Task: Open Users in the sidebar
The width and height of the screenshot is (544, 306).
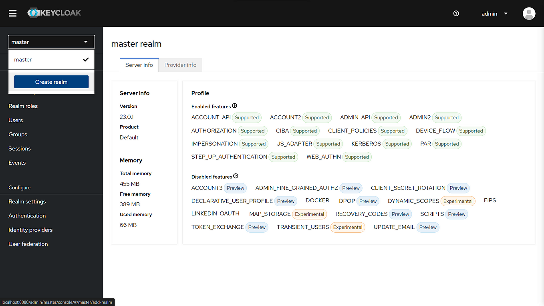Action: (16, 120)
